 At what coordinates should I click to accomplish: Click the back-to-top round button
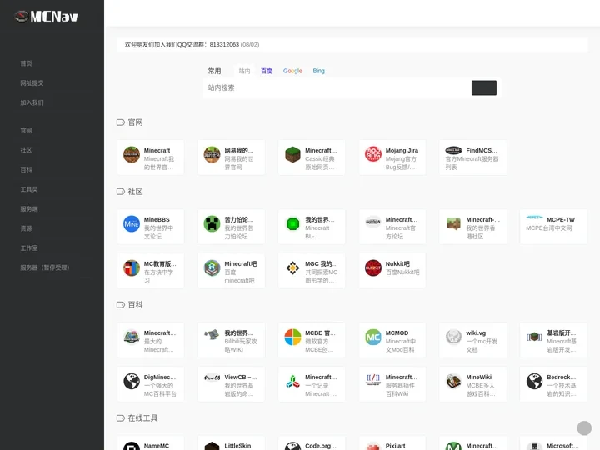click(584, 427)
